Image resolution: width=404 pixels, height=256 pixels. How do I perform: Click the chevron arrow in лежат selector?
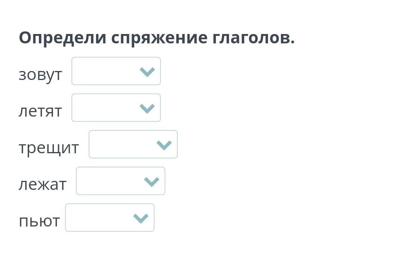[151, 181]
